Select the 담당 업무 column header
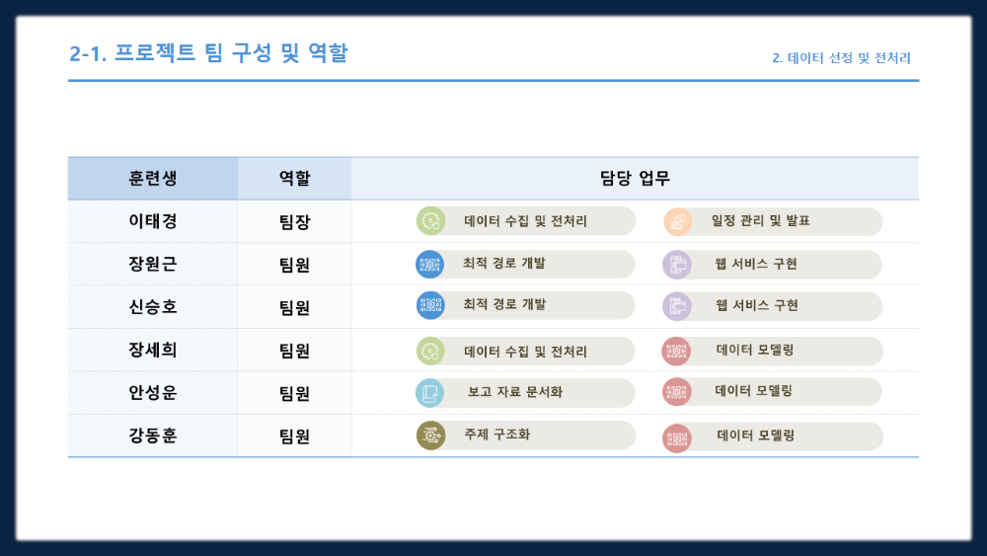Screen dimensions: 987x556 pos(635,178)
